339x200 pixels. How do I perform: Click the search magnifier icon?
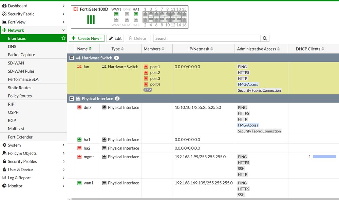[x=265, y=38]
